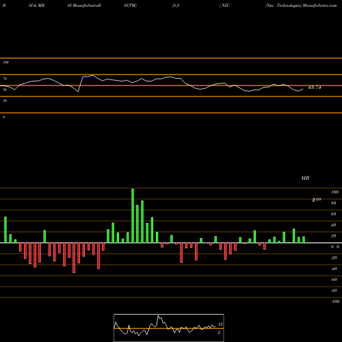The image size is (342, 342).
Task: Click the last green bar of histogram
Action: (304, 239)
